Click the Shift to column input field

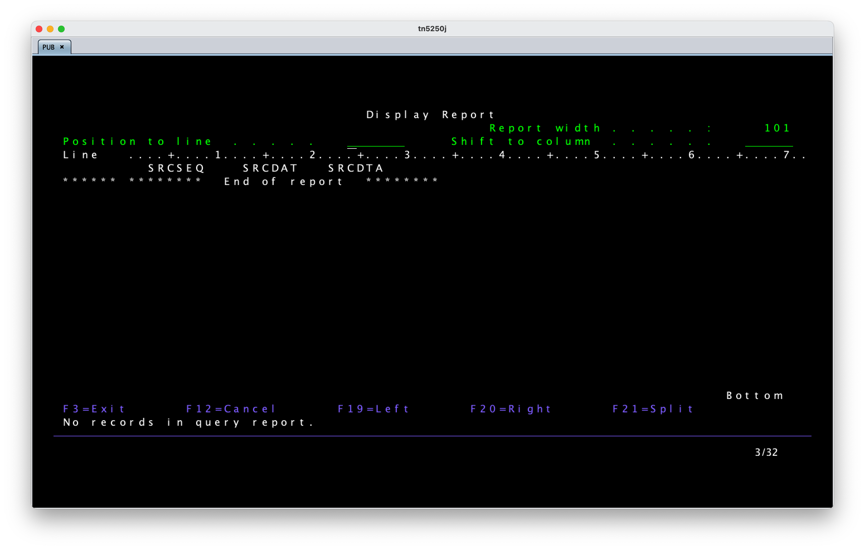(x=769, y=142)
